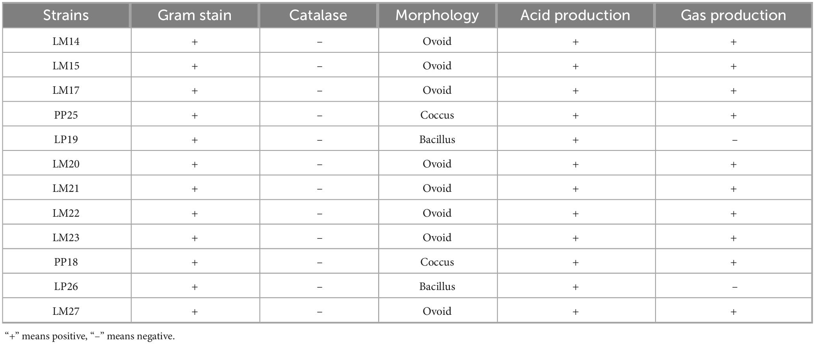Viewport: 815px width, 344px height.
Task: Click the gas production value for LP26
Action: click(734, 287)
